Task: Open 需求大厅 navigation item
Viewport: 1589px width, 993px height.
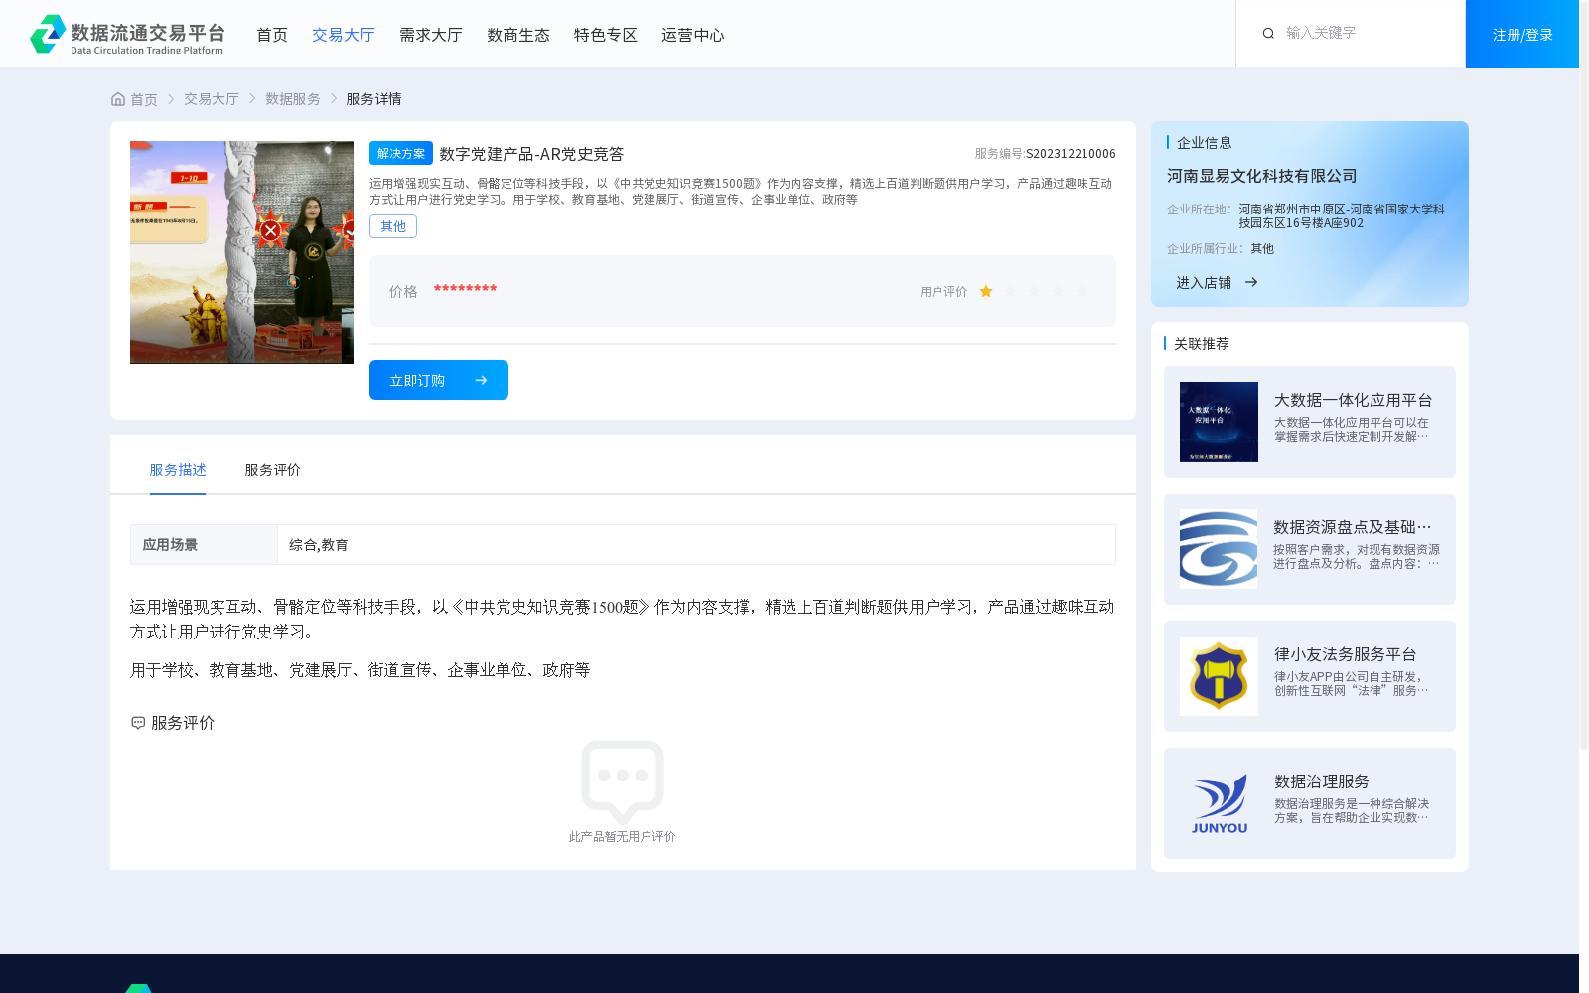Action: tap(431, 35)
